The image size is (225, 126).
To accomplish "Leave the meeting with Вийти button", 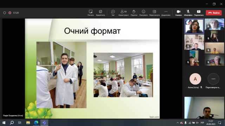I will 214,13.
